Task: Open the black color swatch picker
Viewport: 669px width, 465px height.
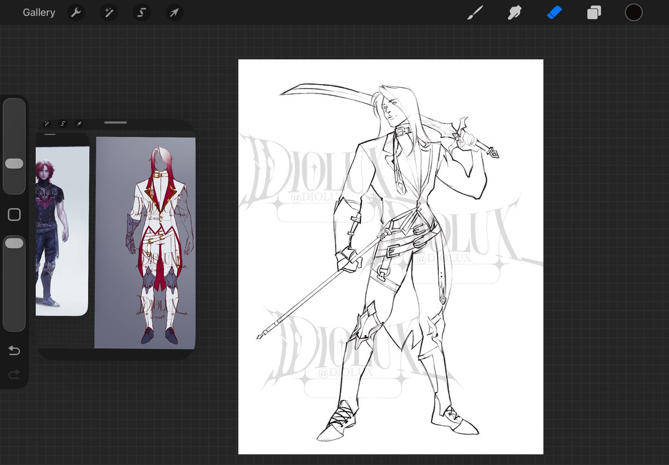Action: coord(634,12)
